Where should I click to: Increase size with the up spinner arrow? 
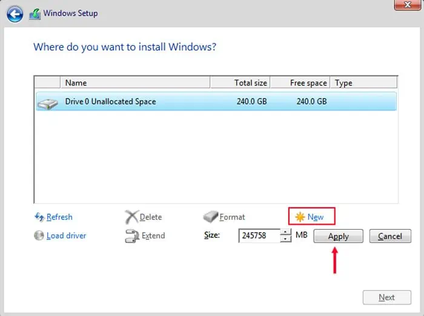click(285, 232)
